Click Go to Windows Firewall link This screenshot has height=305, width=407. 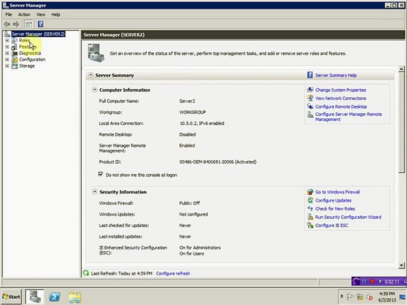(337, 192)
